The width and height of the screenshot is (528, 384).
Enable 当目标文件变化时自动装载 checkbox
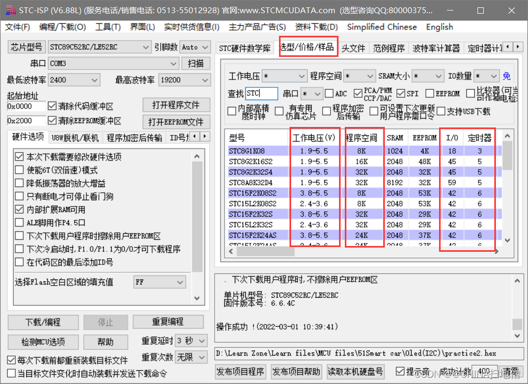click(12, 373)
